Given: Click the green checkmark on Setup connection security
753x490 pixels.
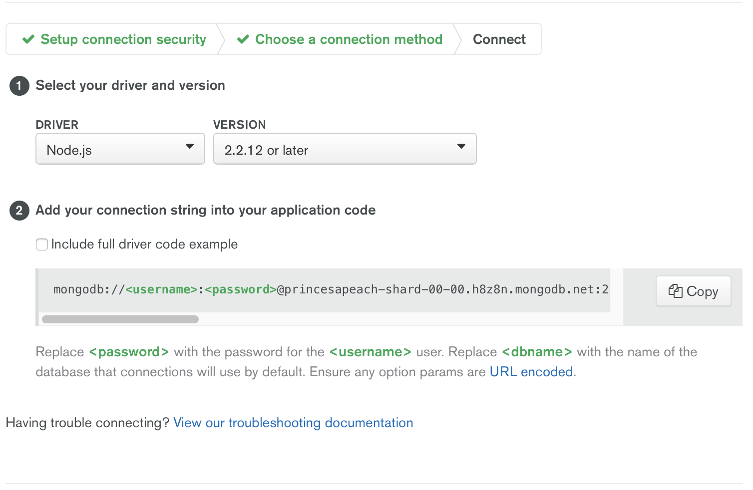Looking at the screenshot, I should (28, 39).
